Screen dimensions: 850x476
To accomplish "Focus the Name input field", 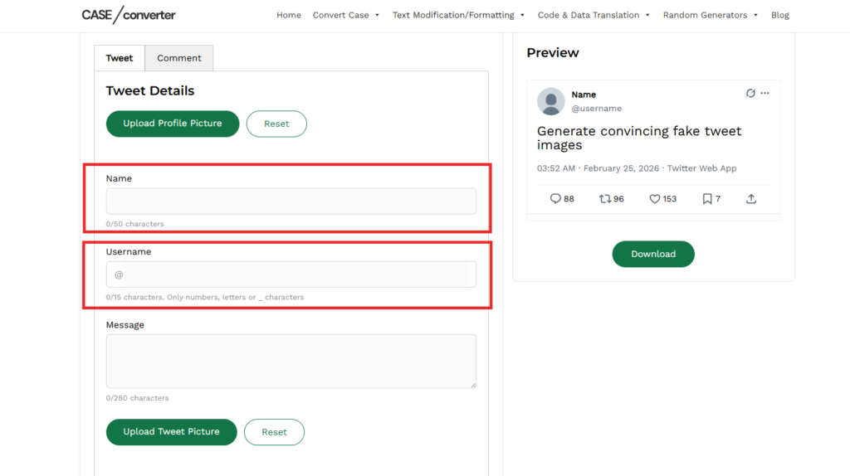I will 291,201.
